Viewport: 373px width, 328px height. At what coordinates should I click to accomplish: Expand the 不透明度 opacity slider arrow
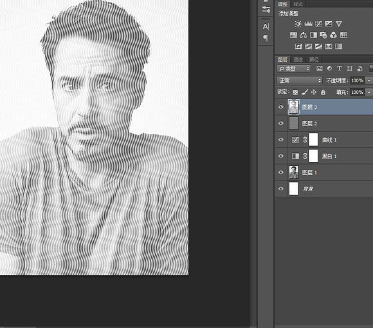point(369,80)
